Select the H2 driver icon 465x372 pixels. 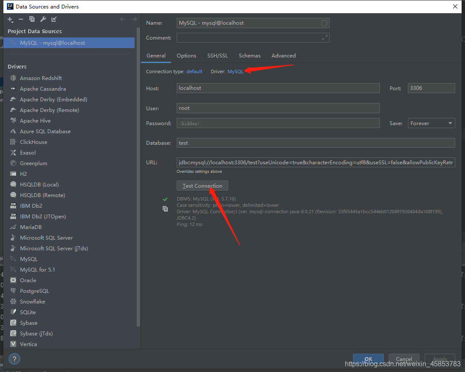point(13,174)
